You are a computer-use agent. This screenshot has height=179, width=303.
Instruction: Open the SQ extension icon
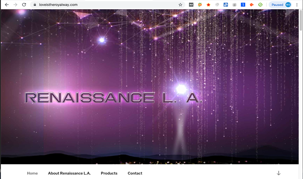point(200,4)
